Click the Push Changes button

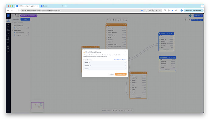coord(197,20)
